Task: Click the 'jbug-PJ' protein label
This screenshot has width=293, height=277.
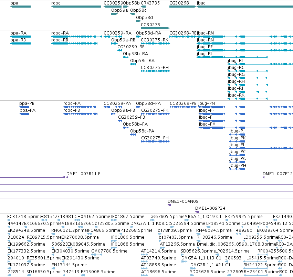Action: pyautogui.click(x=237, y=131)
